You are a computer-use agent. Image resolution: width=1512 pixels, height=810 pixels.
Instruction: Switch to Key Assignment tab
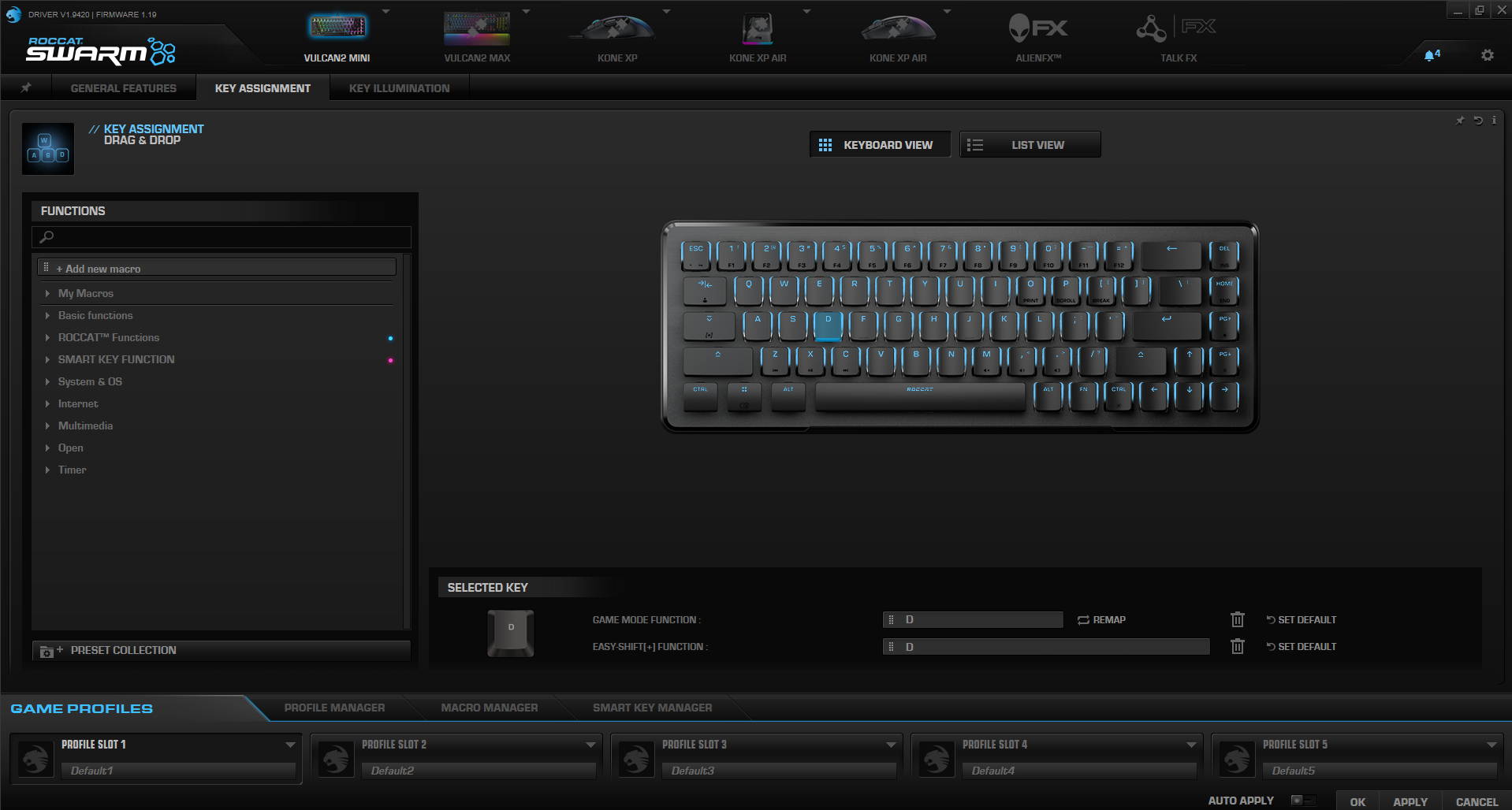point(263,88)
